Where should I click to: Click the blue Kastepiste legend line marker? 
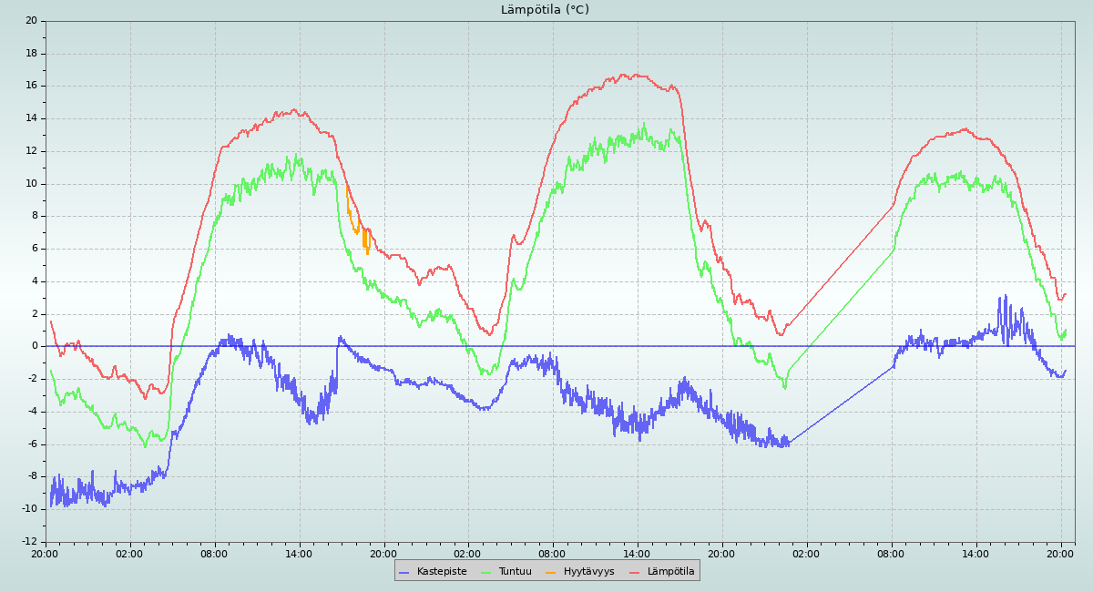click(404, 572)
